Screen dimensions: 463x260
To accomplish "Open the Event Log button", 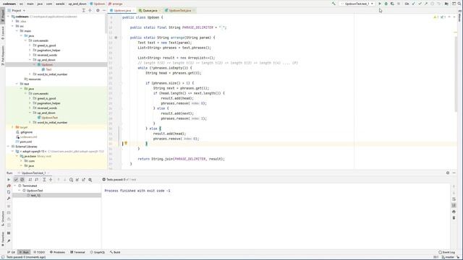I will (446, 252).
